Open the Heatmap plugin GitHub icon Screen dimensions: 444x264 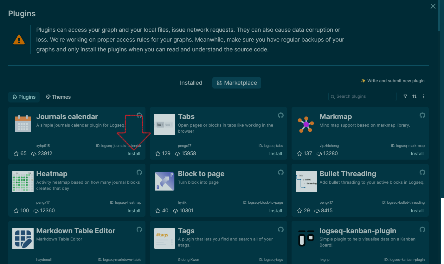click(x=139, y=172)
